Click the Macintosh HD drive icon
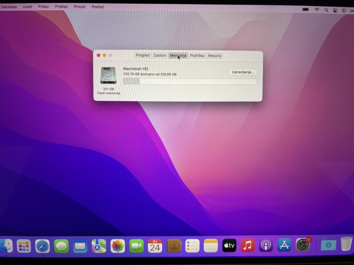This screenshot has height=265, width=354. (108, 75)
